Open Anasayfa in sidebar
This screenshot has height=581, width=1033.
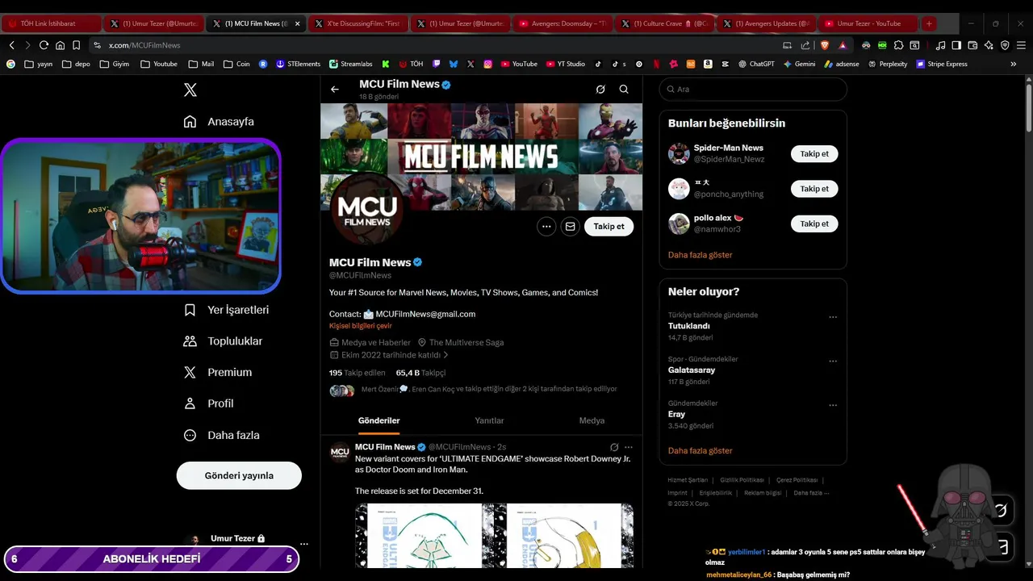tap(219, 122)
